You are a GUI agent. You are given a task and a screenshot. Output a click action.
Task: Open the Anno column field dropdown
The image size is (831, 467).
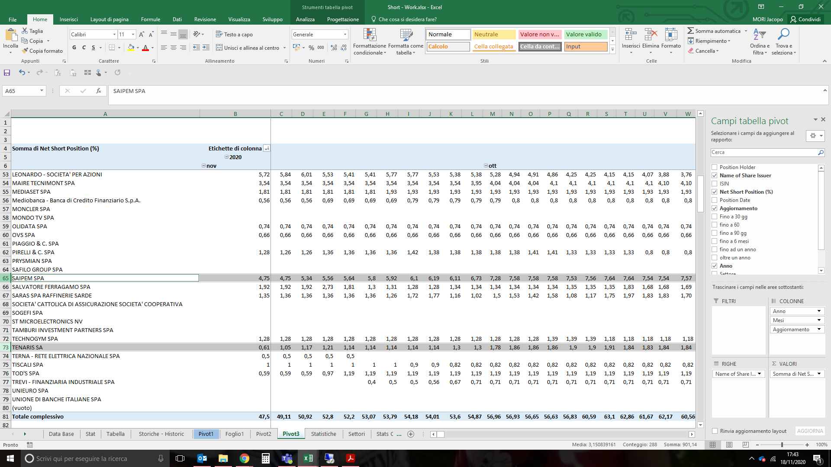(819, 311)
